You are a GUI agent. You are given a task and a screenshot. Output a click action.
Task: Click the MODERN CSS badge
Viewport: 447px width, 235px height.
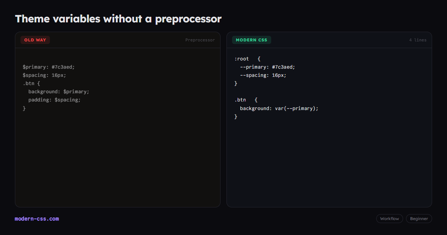[x=251, y=40]
